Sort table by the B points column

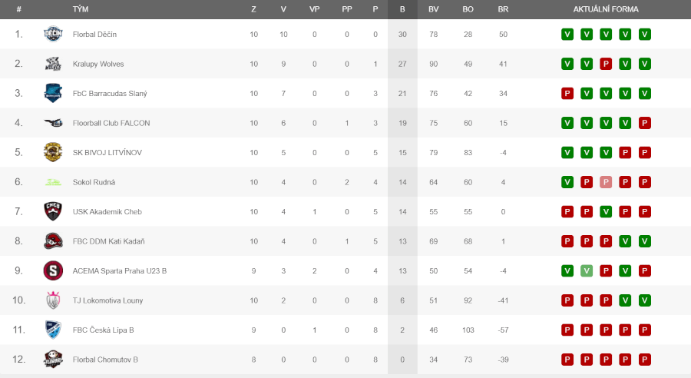pos(402,9)
